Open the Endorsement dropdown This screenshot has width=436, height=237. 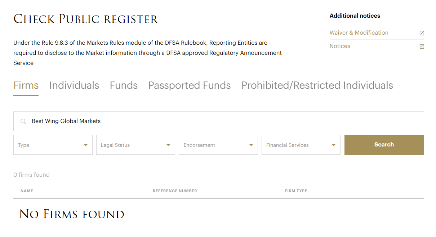(x=218, y=145)
